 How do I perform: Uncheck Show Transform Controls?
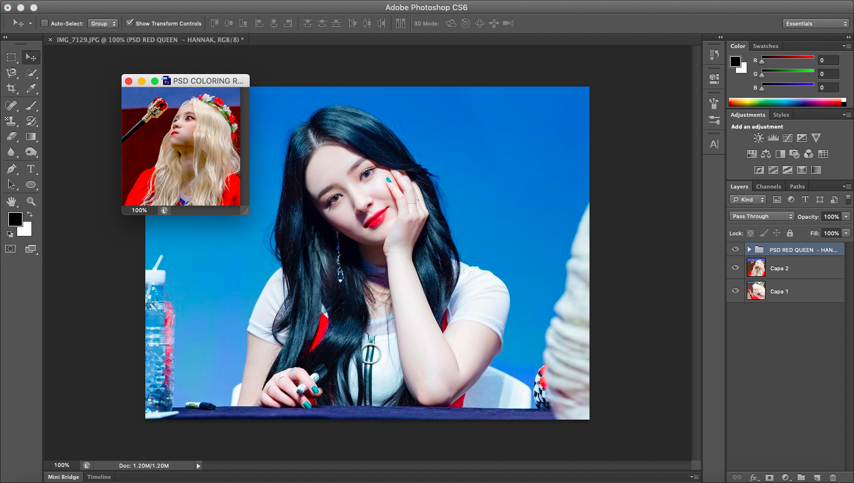[130, 24]
